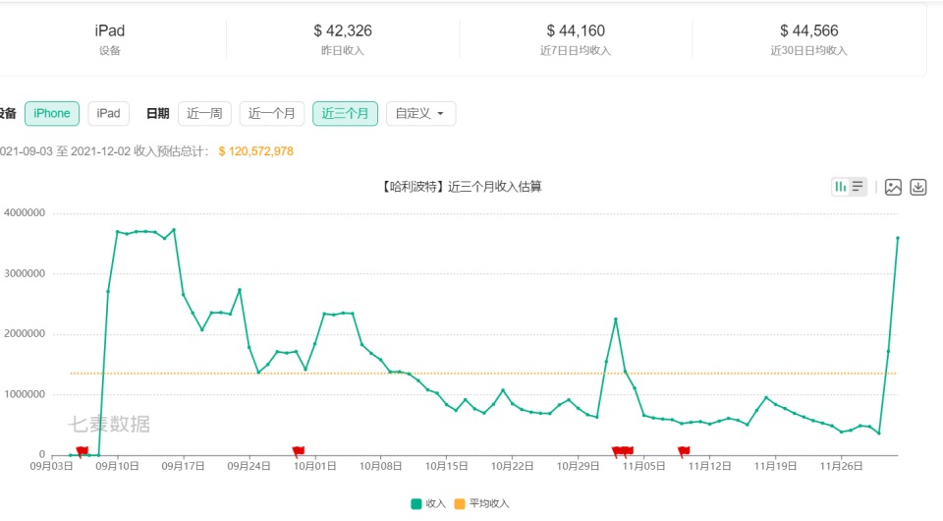Click the final data point on chart
This screenshot has height=521, width=943.
(x=897, y=238)
